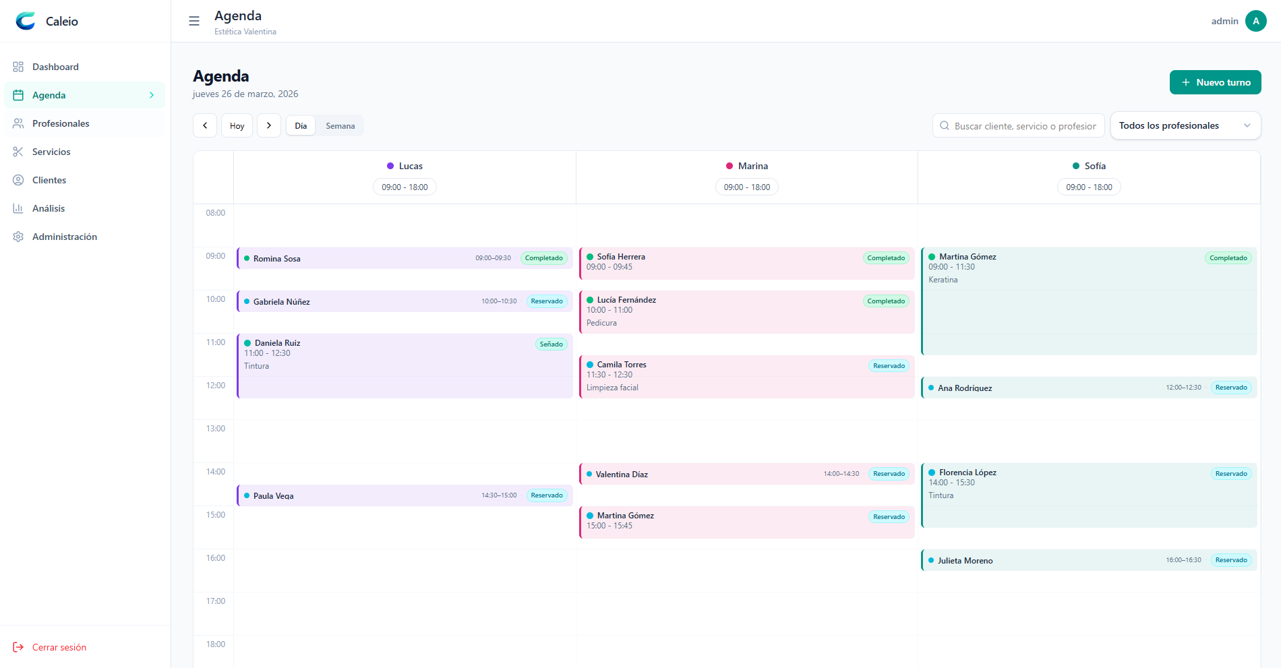The width and height of the screenshot is (1281, 668).
Task: Open Daniela Ruiz Tintura appointment
Action: [405, 365]
